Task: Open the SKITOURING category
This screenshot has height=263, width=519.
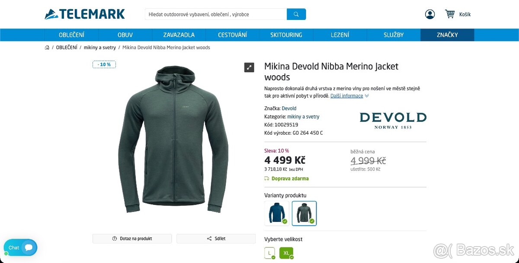Action: (286, 35)
